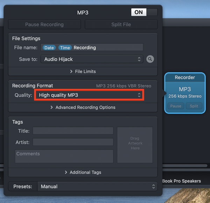Click the magnifying glass reveal folder icon
Viewport: 210px width, 203px height.
[150, 59]
